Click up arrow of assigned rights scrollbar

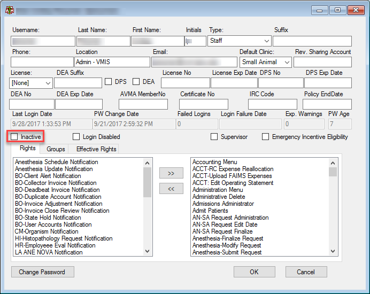(333, 163)
